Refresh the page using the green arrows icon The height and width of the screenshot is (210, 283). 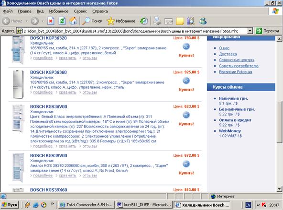click(62, 21)
